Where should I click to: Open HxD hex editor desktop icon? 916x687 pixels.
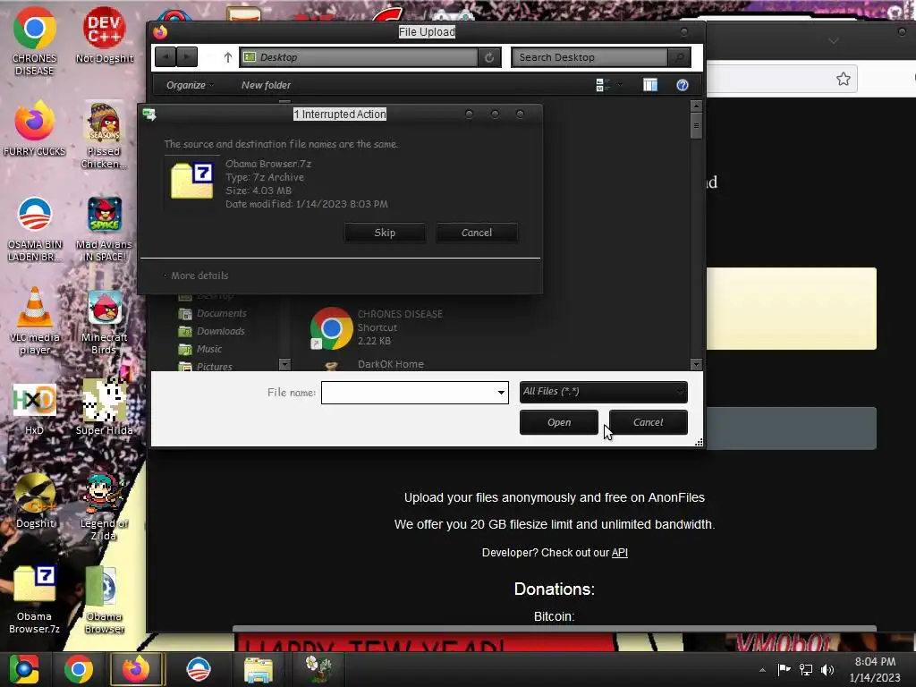point(35,408)
